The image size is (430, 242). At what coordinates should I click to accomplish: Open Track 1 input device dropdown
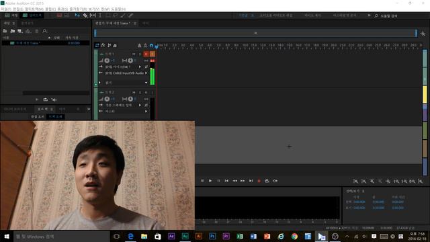140,67
